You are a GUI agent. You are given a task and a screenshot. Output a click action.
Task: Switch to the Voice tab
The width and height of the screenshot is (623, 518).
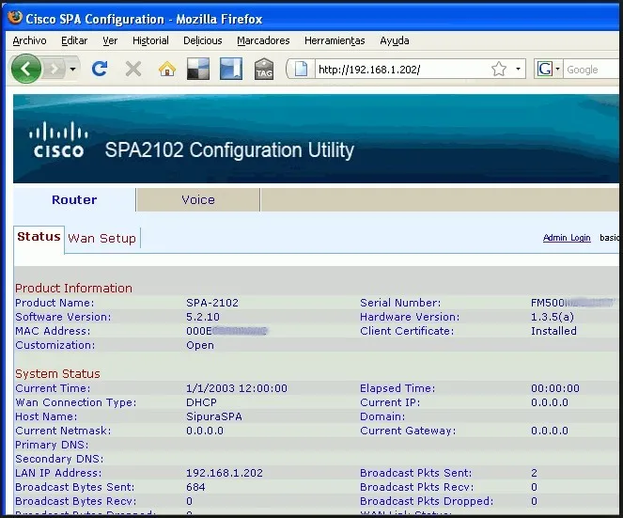[198, 199]
